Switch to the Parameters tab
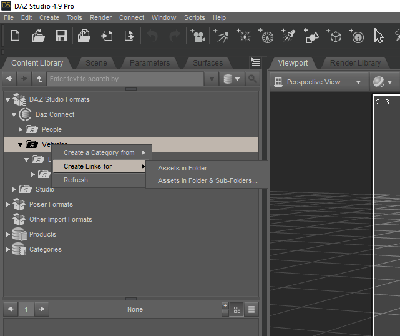Screen dimensions: 400x336 click(x=150, y=63)
